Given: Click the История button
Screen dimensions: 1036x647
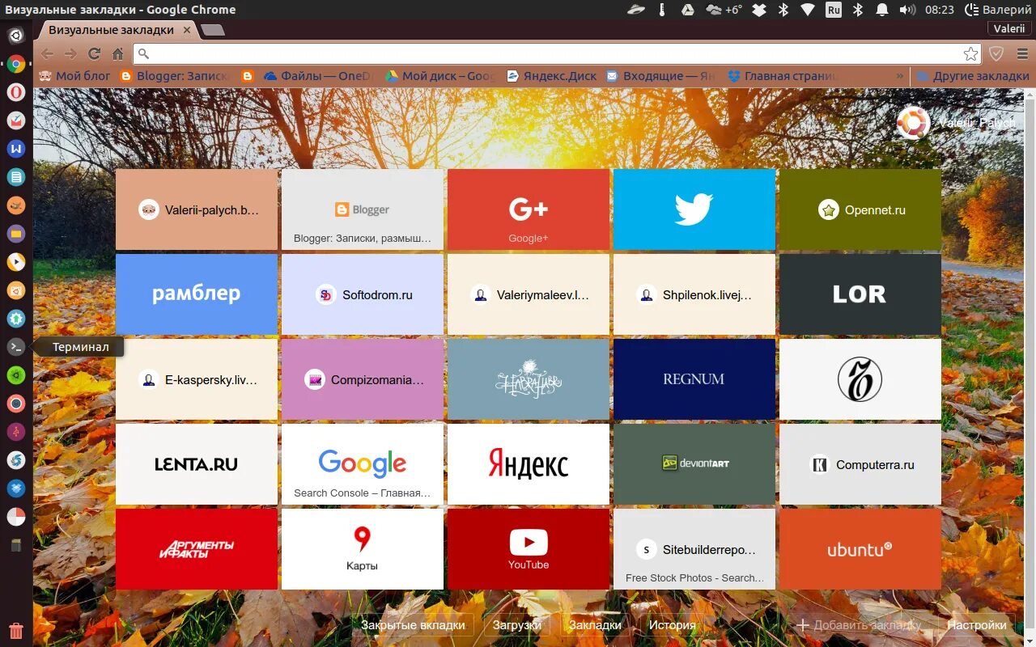Looking at the screenshot, I should click(672, 625).
